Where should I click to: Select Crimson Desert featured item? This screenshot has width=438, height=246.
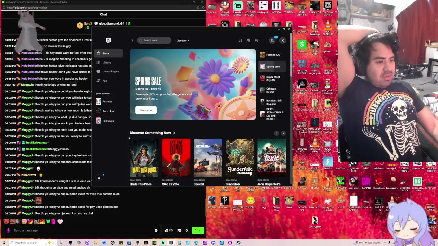click(x=273, y=90)
